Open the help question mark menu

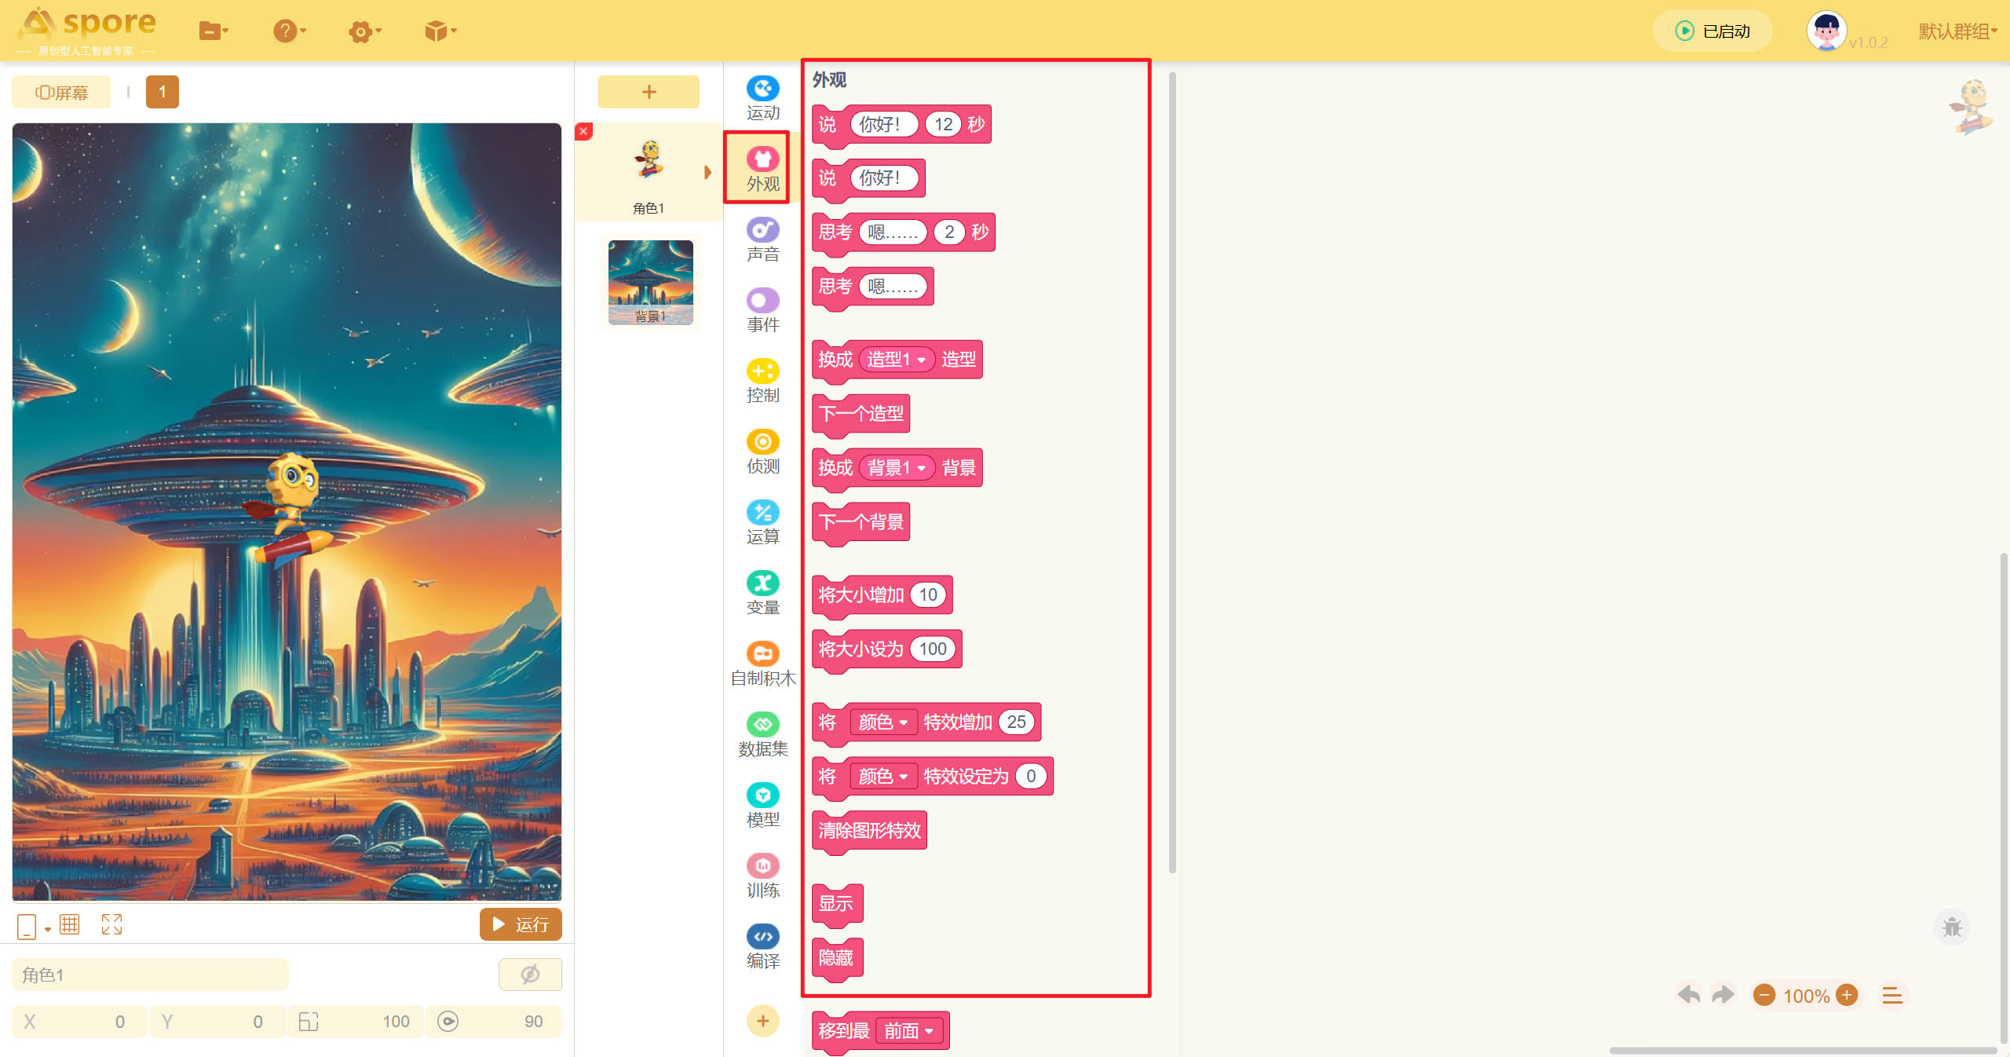pyautogui.click(x=288, y=31)
